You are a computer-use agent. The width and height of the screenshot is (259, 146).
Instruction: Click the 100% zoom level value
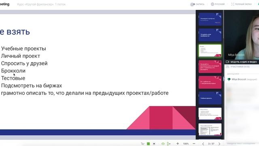pos(186,144)
